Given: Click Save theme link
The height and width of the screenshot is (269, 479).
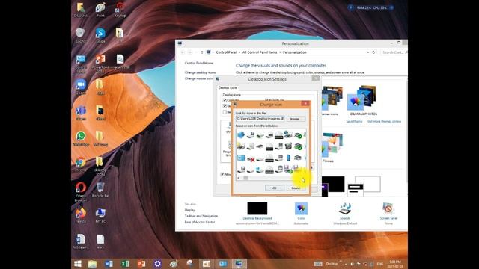Looking at the screenshot, I should [354, 121].
